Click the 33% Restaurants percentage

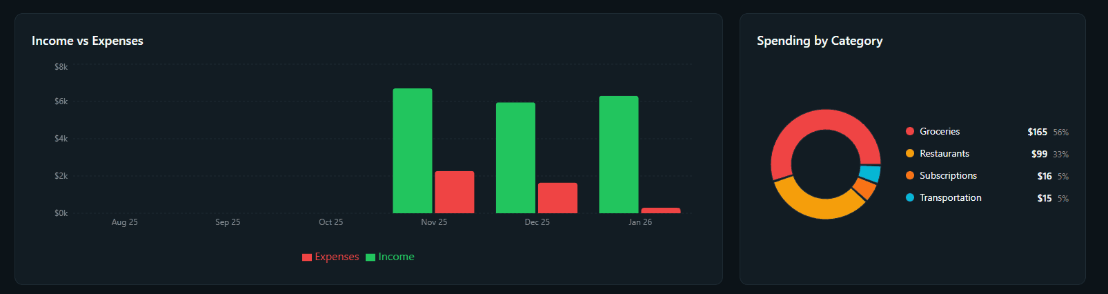coord(1060,155)
